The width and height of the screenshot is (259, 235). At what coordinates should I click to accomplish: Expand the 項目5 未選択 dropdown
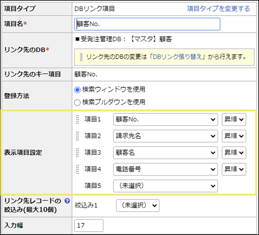[165, 186]
